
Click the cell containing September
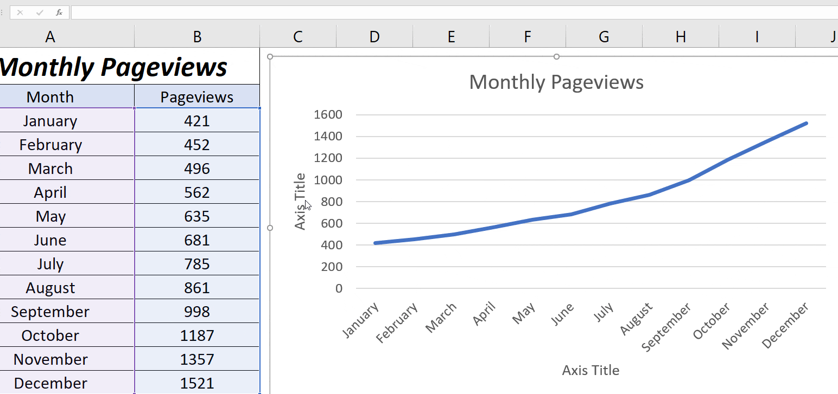(50, 311)
